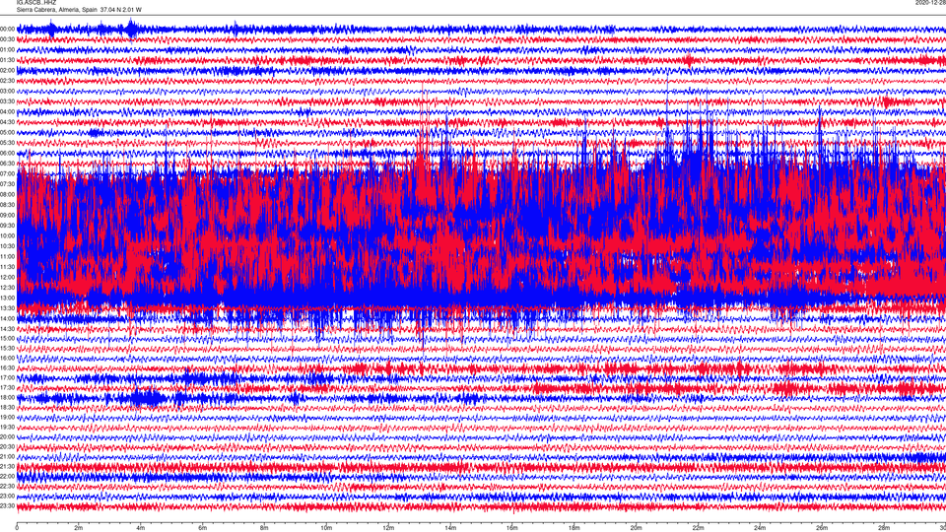946x532 pixels.
Task: Select the 04:30 time row label
Action: click(8, 122)
